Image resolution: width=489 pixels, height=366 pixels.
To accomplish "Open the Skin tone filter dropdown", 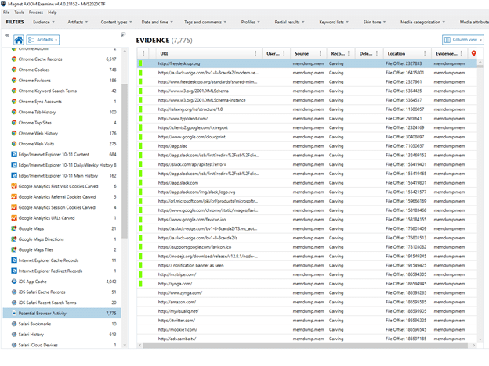I will [375, 22].
